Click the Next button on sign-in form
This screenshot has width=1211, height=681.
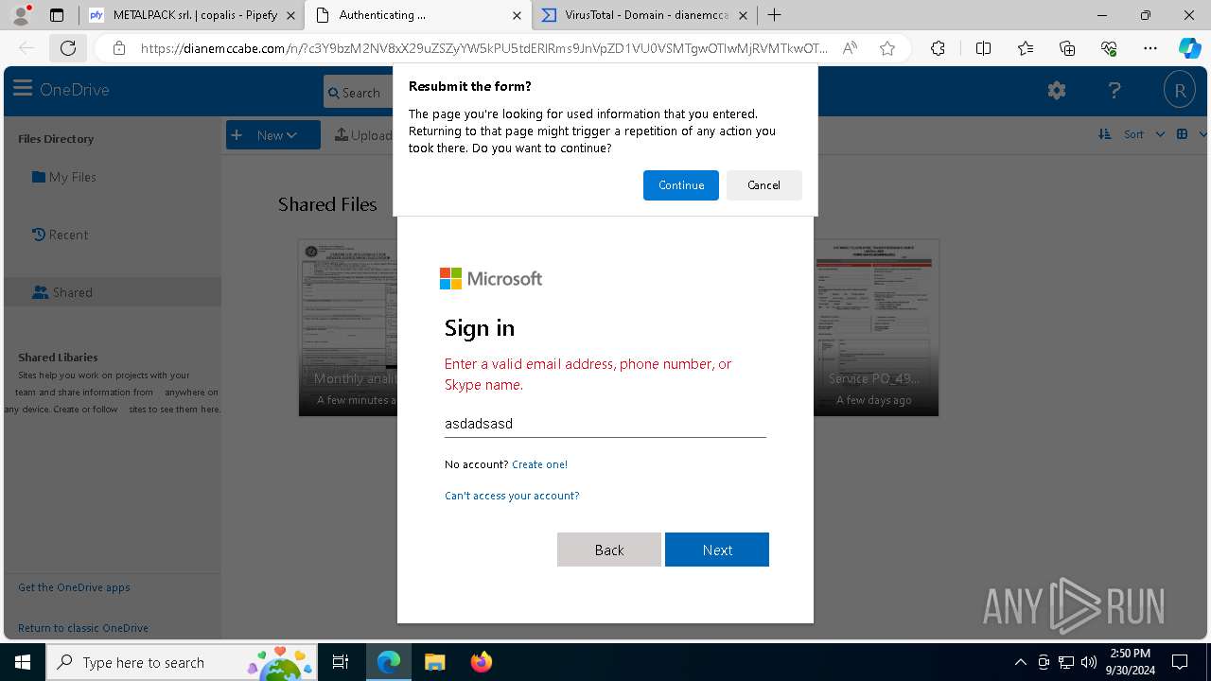coord(717,550)
